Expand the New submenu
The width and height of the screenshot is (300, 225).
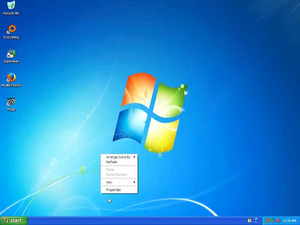tap(119, 182)
